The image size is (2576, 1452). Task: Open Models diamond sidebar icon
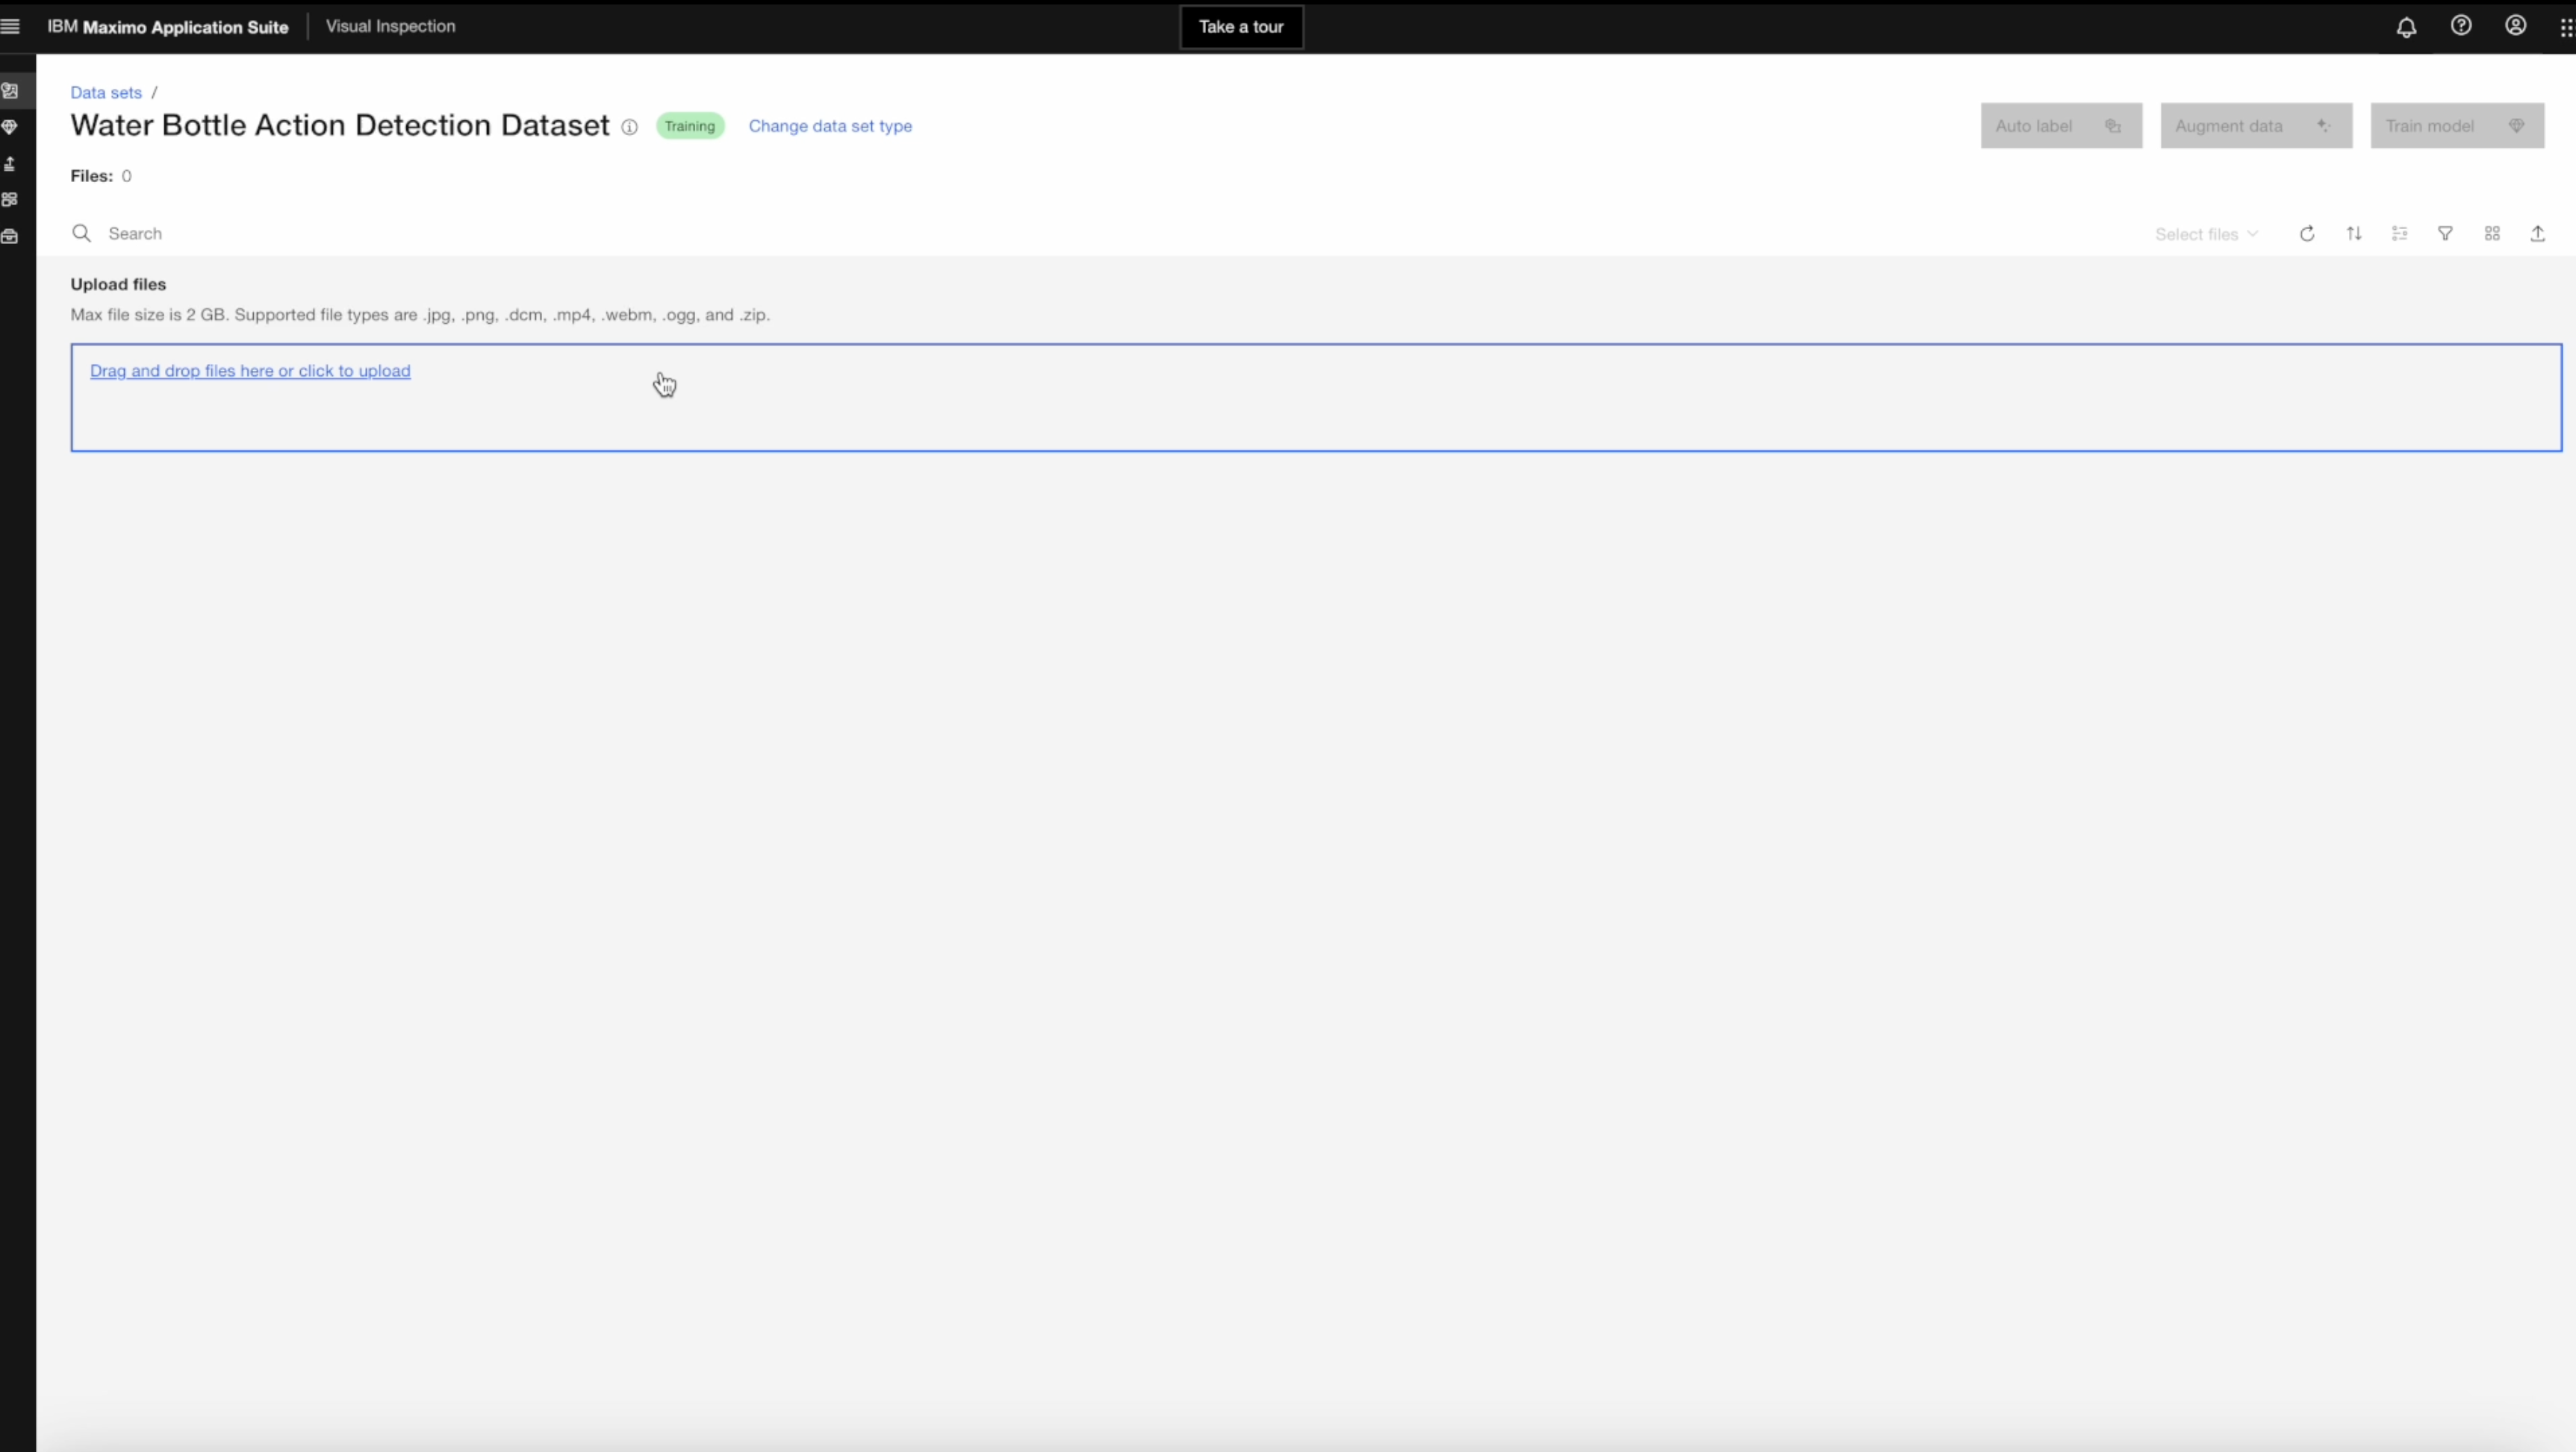pyautogui.click(x=10, y=127)
